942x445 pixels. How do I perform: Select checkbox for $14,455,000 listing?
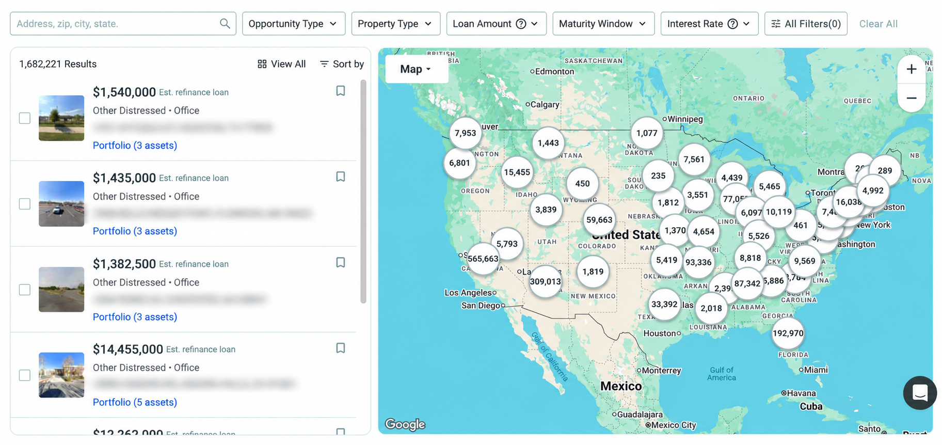pyautogui.click(x=25, y=375)
